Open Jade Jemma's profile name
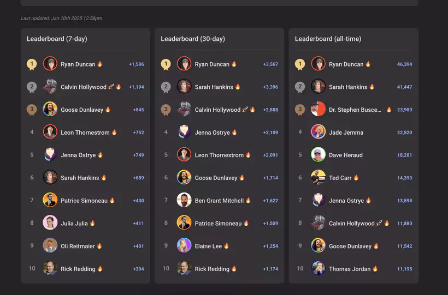This screenshot has width=448, height=295. (x=346, y=133)
